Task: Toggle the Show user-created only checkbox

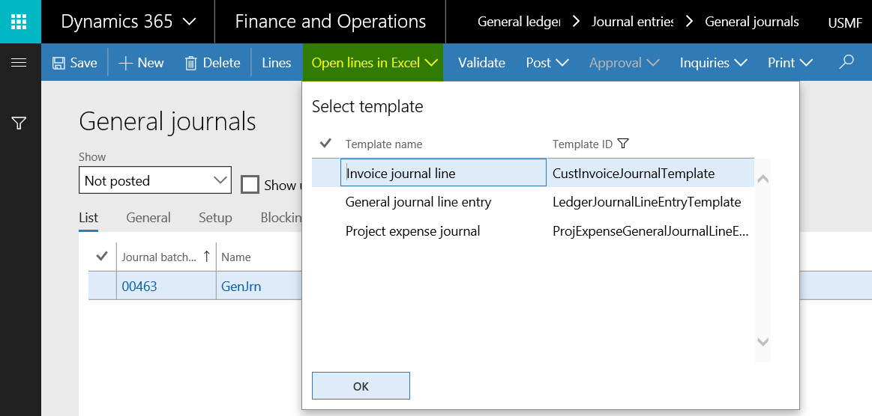Action: (x=250, y=185)
